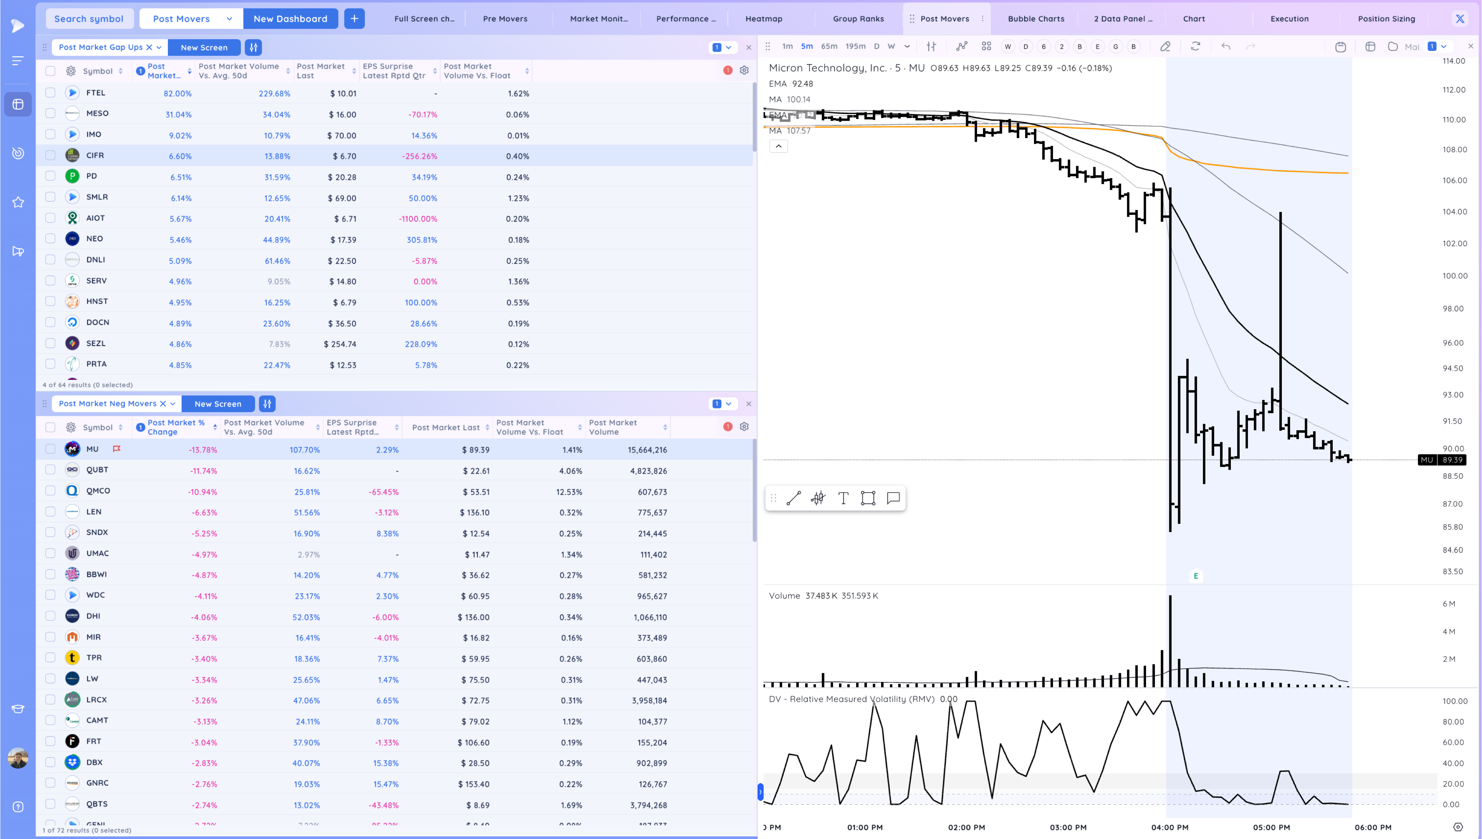Toggle select-all checkbox in Gap Ups header
The image size is (1482, 839).
coord(51,71)
